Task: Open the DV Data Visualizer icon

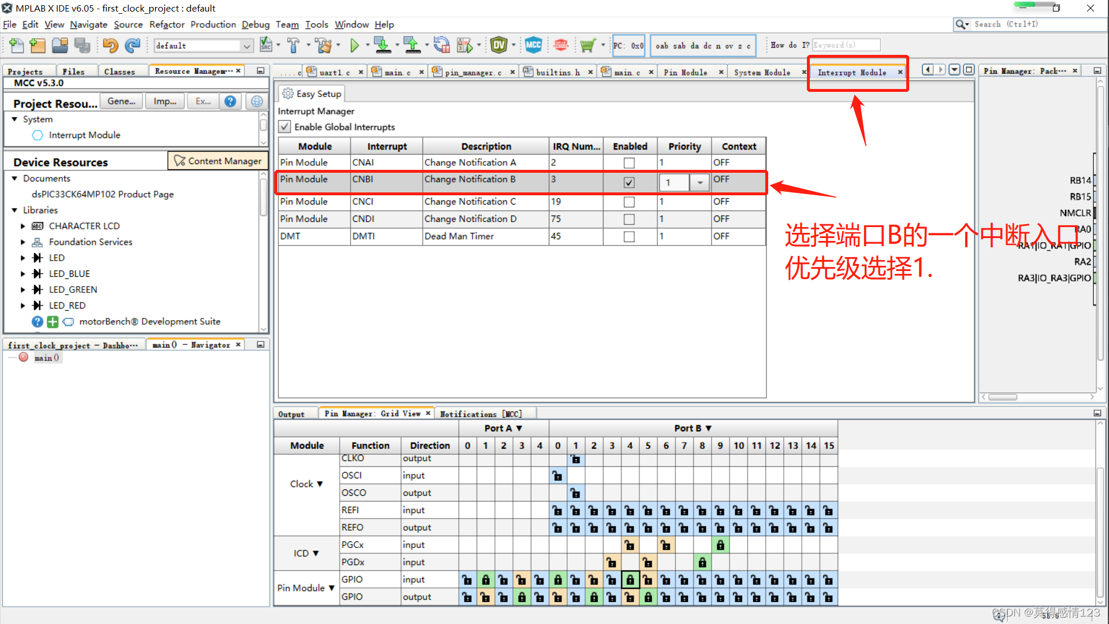Action: pyautogui.click(x=498, y=45)
